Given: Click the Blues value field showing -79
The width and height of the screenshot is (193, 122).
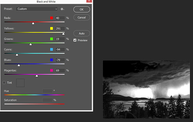Looking at the screenshot, I should [x=60, y=60].
